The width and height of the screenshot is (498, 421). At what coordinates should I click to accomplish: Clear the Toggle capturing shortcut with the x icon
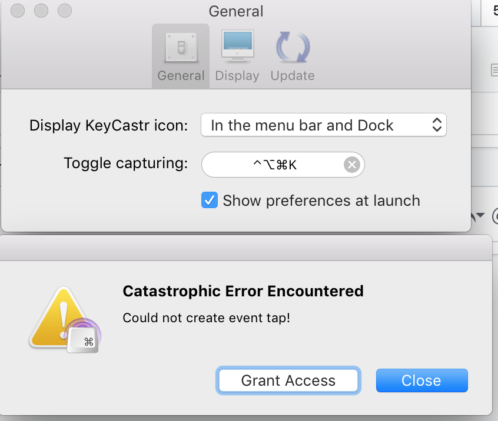pos(352,165)
